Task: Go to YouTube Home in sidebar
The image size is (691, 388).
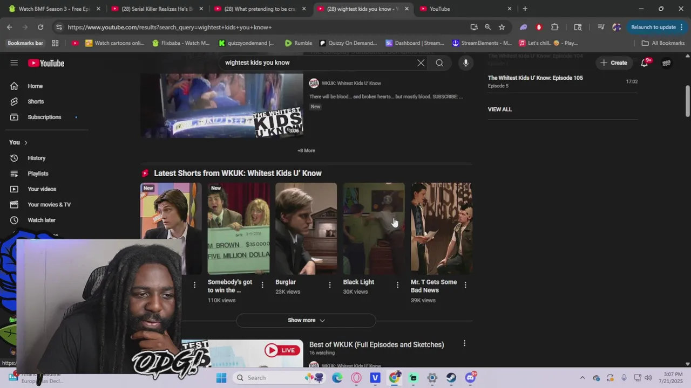Action: click(35, 86)
